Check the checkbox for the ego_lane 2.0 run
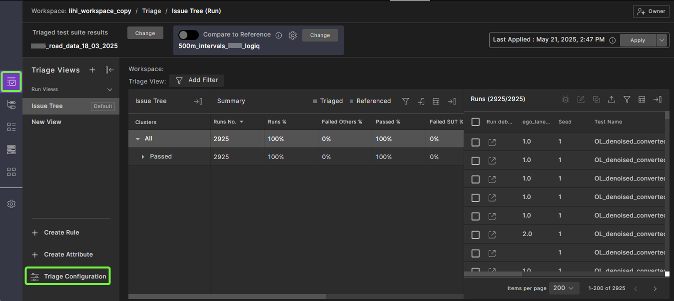The height and width of the screenshot is (301, 674). [476, 234]
